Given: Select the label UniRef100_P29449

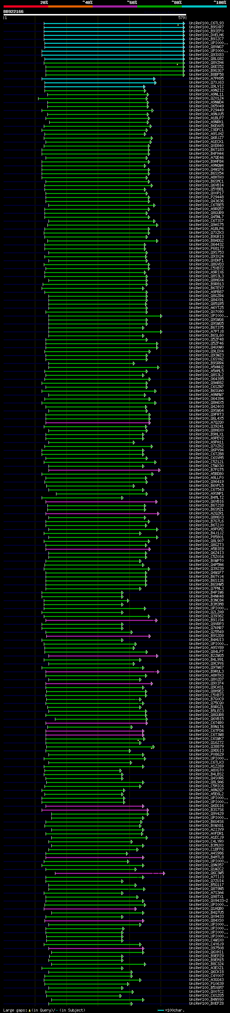Looking at the screenshot, I should (206, 110).
